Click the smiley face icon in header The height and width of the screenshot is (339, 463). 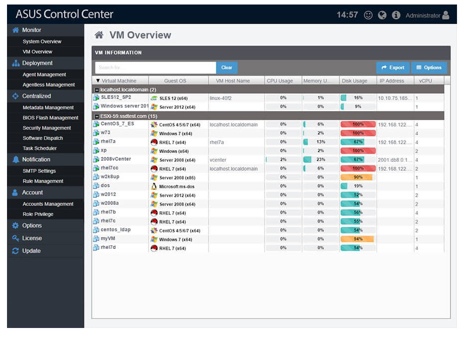pos(368,15)
